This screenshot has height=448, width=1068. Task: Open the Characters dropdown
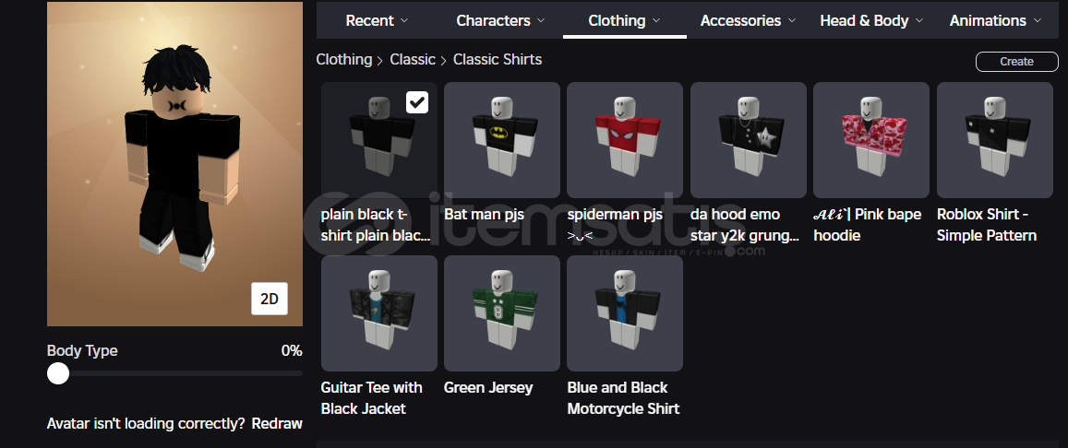coord(500,20)
